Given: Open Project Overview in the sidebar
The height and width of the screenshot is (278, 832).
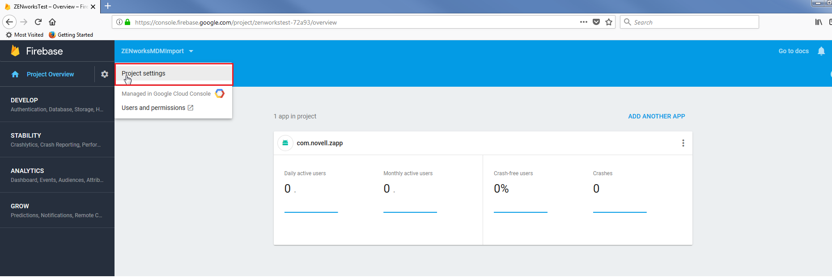Looking at the screenshot, I should pyautogui.click(x=50, y=74).
